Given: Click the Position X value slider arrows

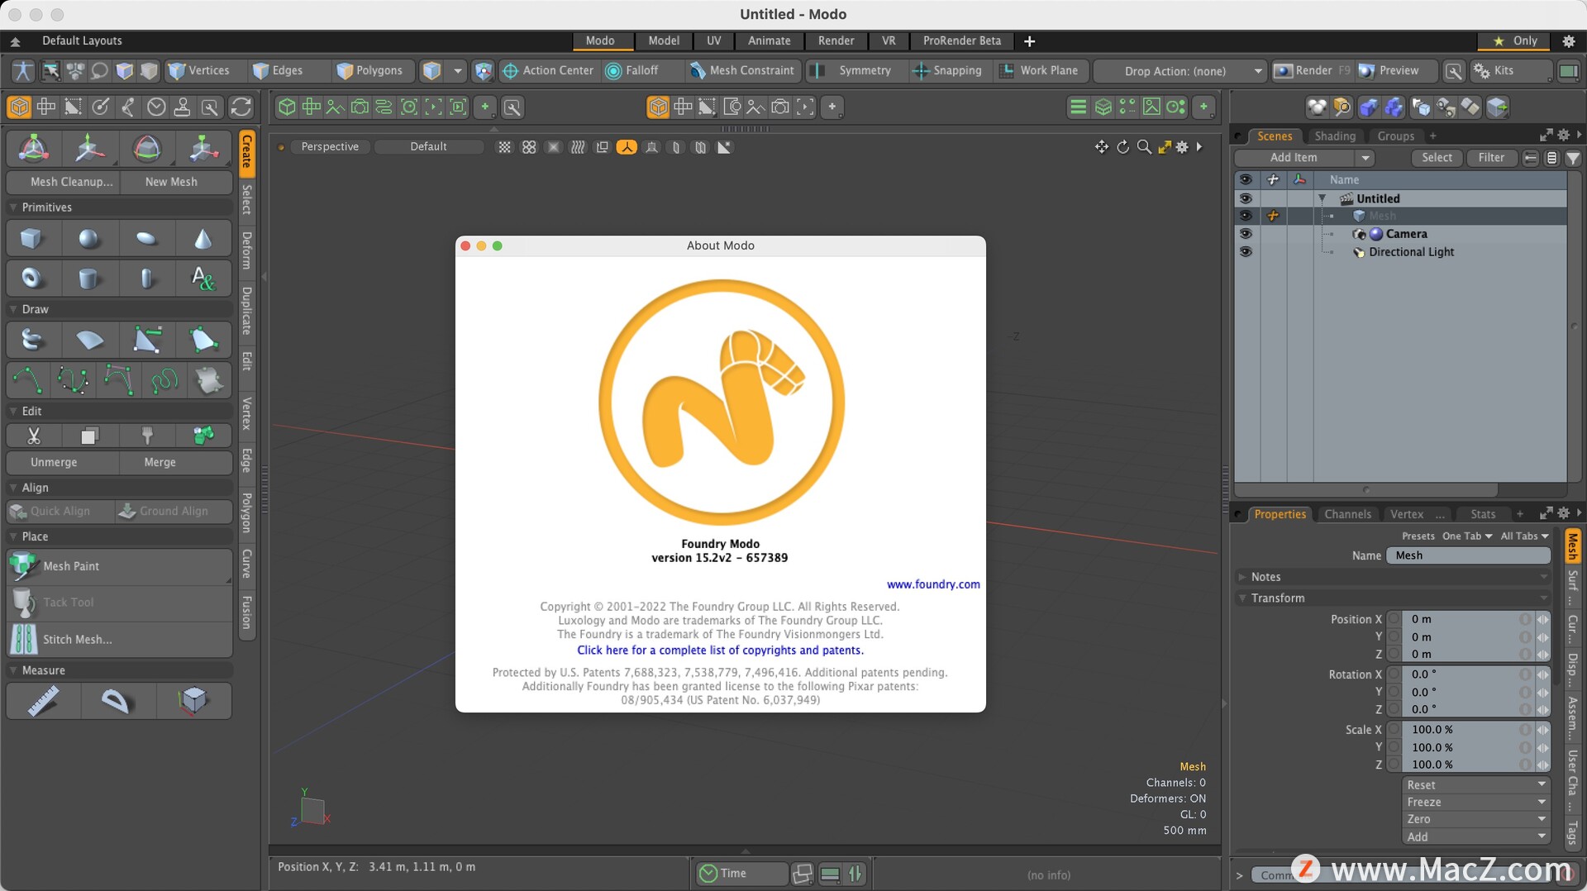Looking at the screenshot, I should point(1542,619).
